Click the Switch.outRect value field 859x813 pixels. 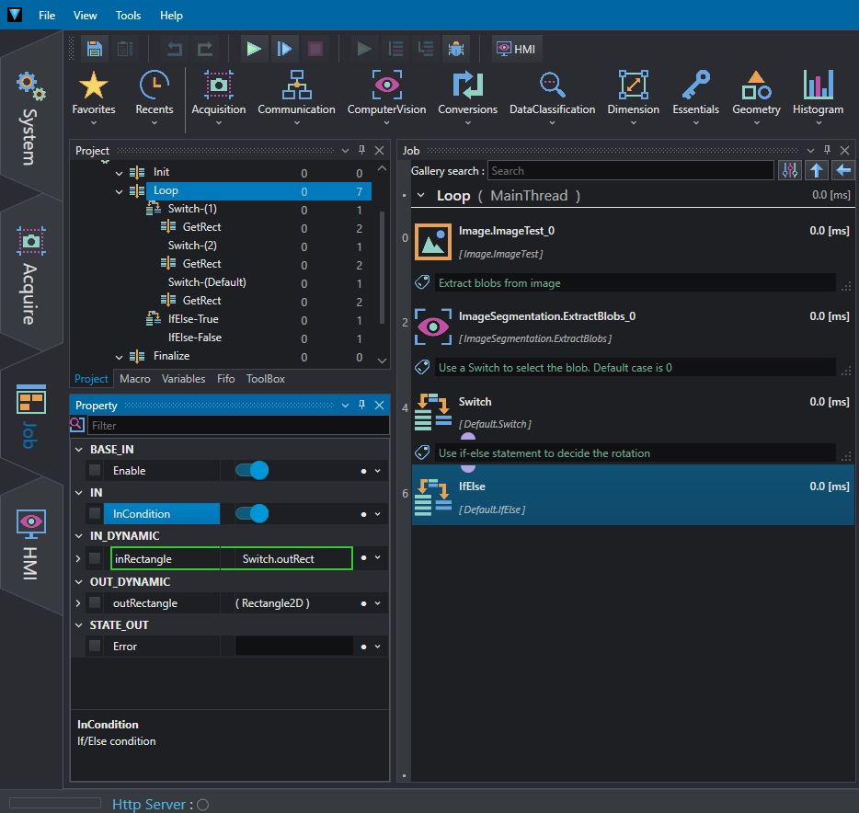tap(287, 558)
